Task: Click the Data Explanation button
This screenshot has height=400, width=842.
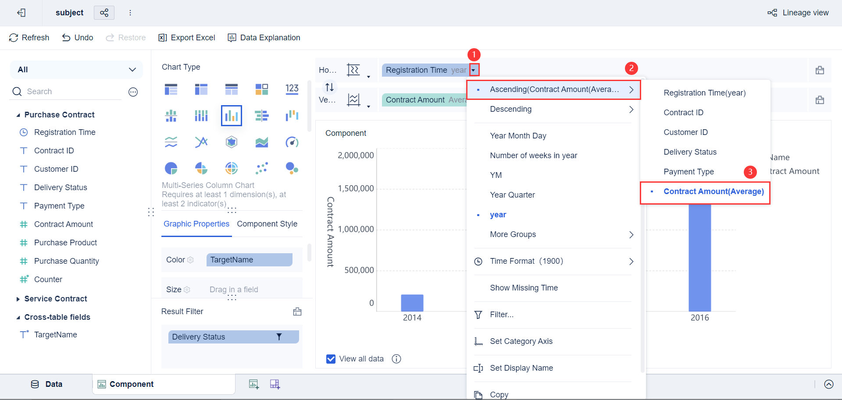Action: pyautogui.click(x=264, y=38)
